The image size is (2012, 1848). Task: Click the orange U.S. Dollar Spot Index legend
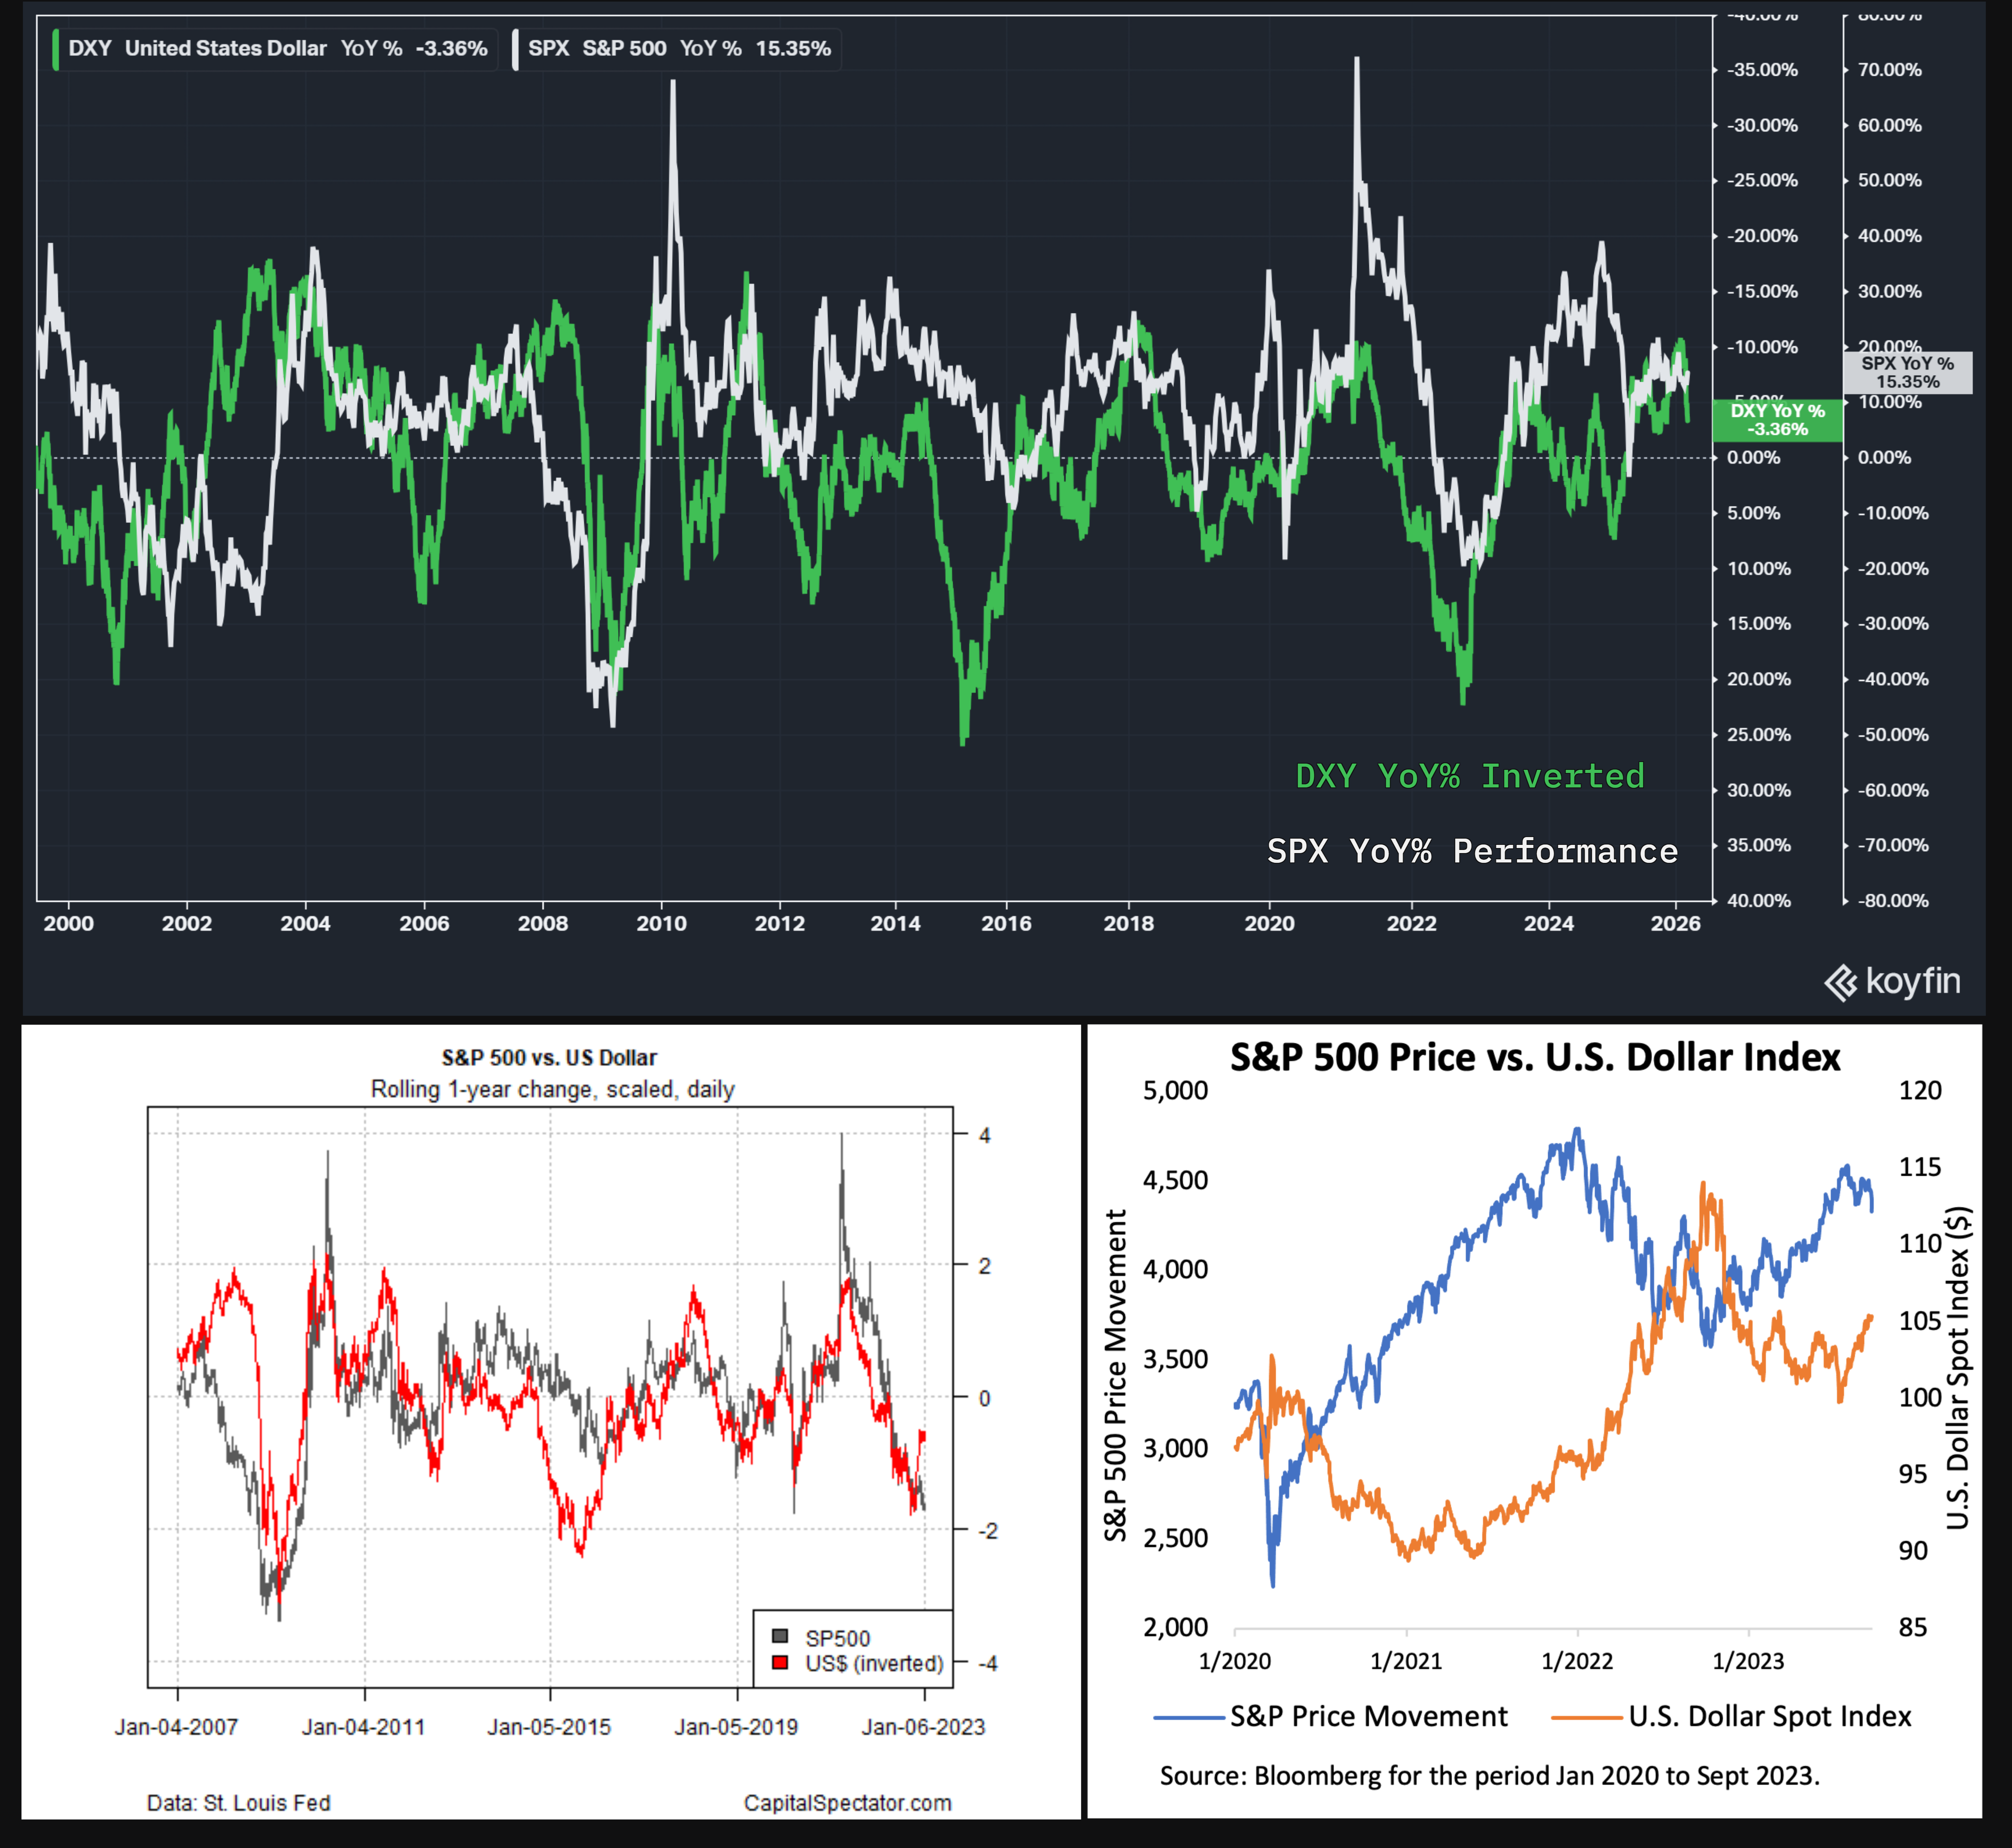point(1730,1716)
